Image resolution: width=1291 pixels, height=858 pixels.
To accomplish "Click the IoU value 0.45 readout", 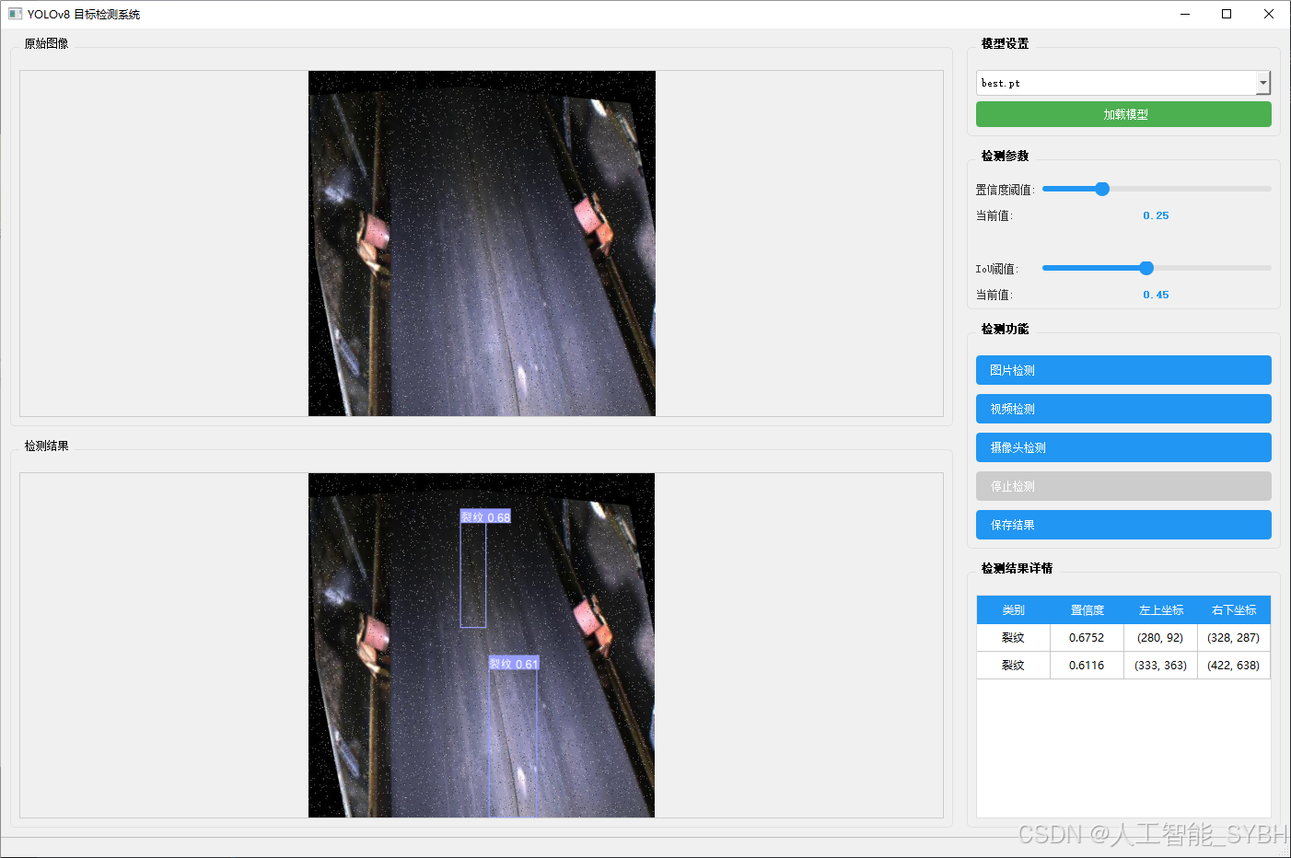I will (x=1156, y=295).
